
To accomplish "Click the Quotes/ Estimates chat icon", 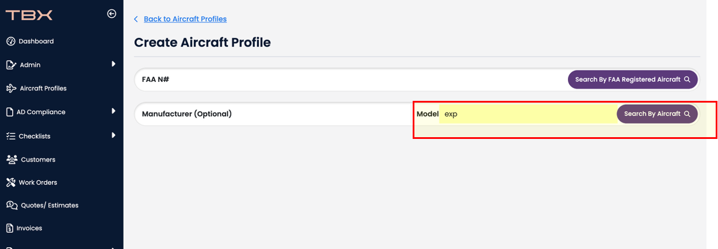I will click(11, 205).
